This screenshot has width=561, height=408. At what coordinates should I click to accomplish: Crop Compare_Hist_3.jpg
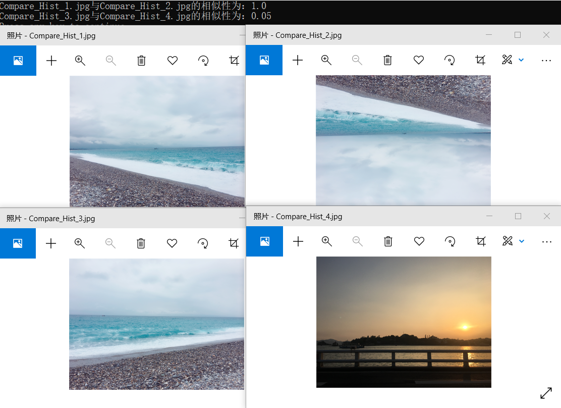pyautogui.click(x=233, y=243)
